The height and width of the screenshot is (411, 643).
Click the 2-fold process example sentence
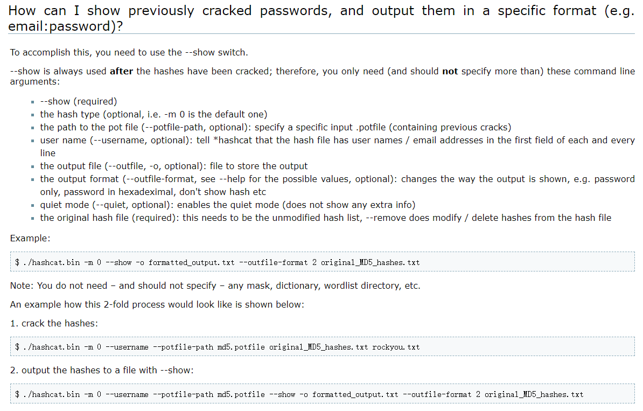pyautogui.click(x=157, y=304)
